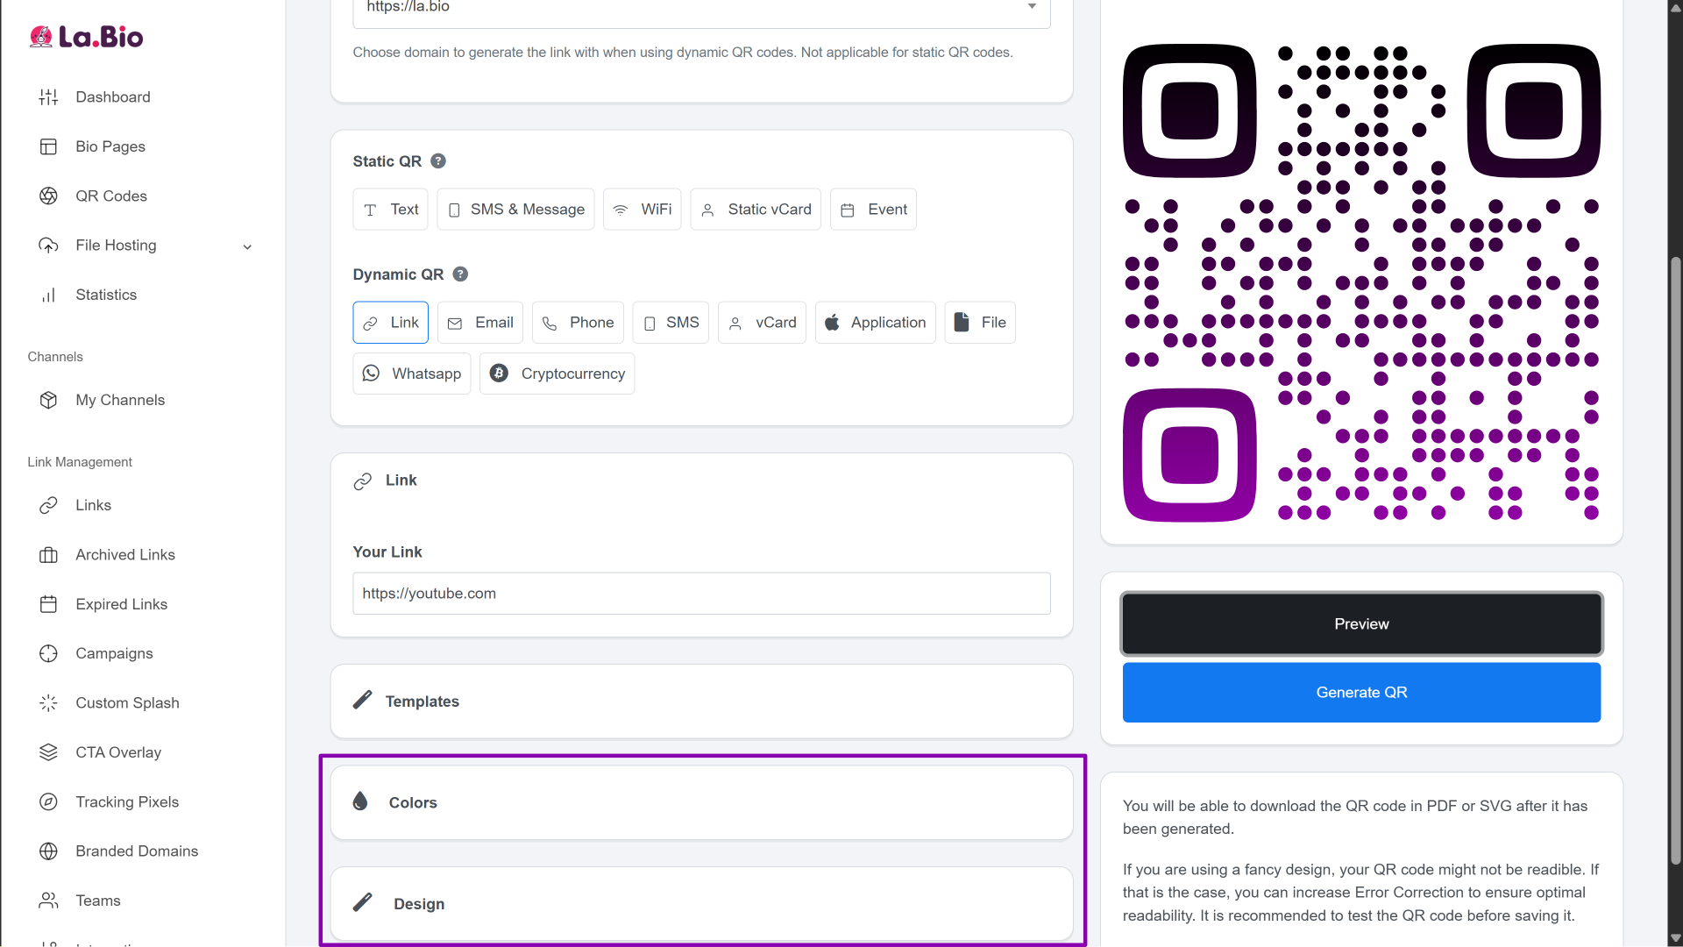Select the Whatsapp dynamic QR type
This screenshot has width=1683, height=947.
pyautogui.click(x=411, y=374)
